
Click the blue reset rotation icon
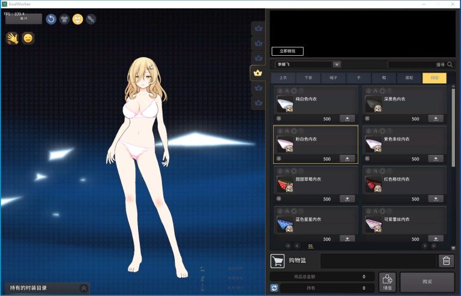(51, 19)
